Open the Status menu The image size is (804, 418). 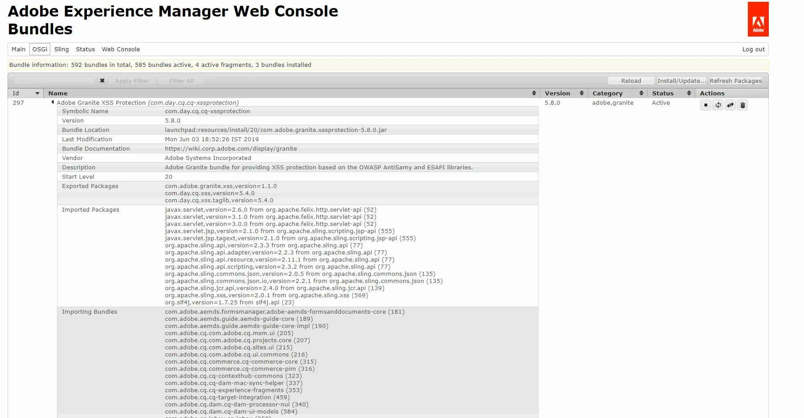click(x=85, y=49)
